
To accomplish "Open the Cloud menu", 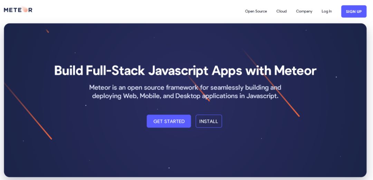I will coord(281,11).
